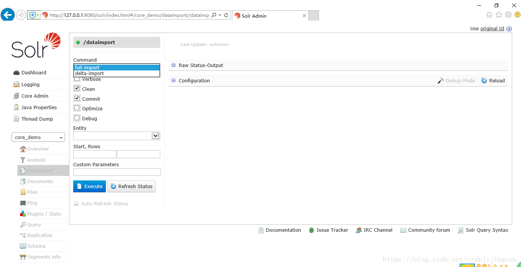Click the Solr Query Syntax icon

[x=461, y=230]
